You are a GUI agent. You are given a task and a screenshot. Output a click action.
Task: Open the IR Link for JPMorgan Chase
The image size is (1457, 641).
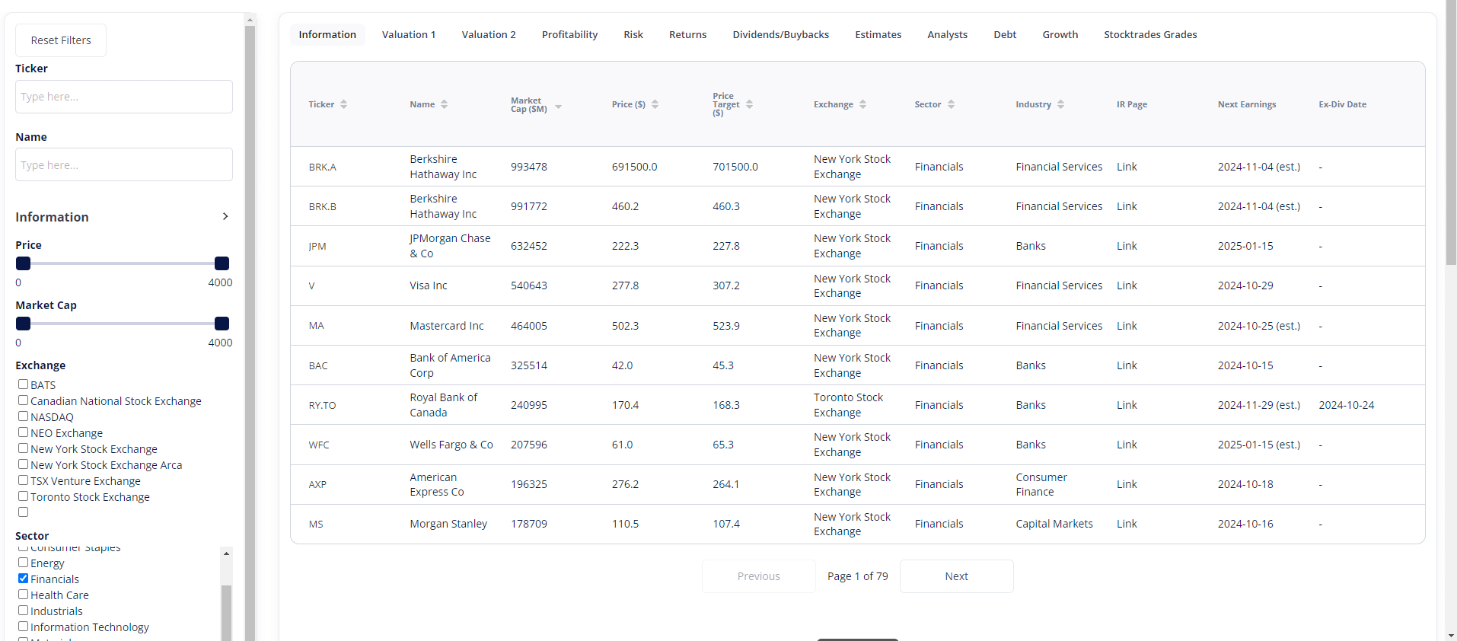click(1126, 246)
